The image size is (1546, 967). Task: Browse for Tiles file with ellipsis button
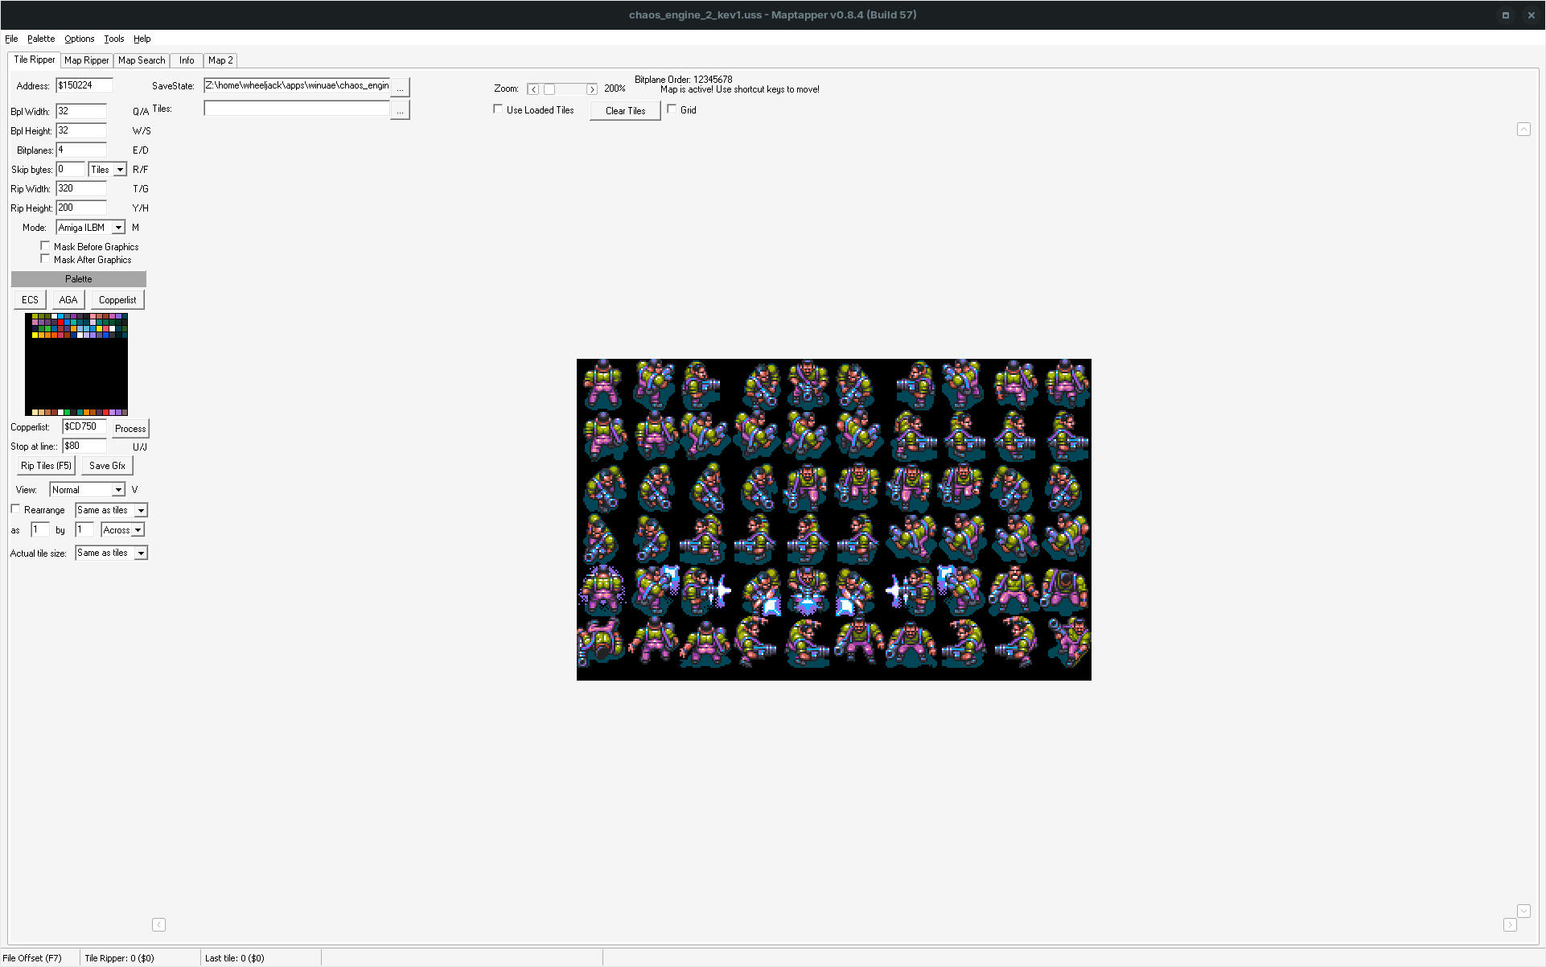400,110
